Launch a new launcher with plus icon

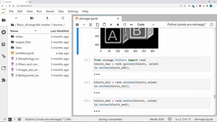(16, 18)
